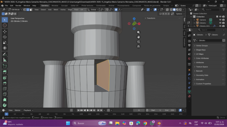Open the File menu

click(6, 5)
